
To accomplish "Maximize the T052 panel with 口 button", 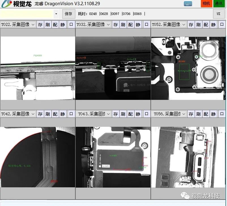I will pyautogui.click(x=222, y=25).
